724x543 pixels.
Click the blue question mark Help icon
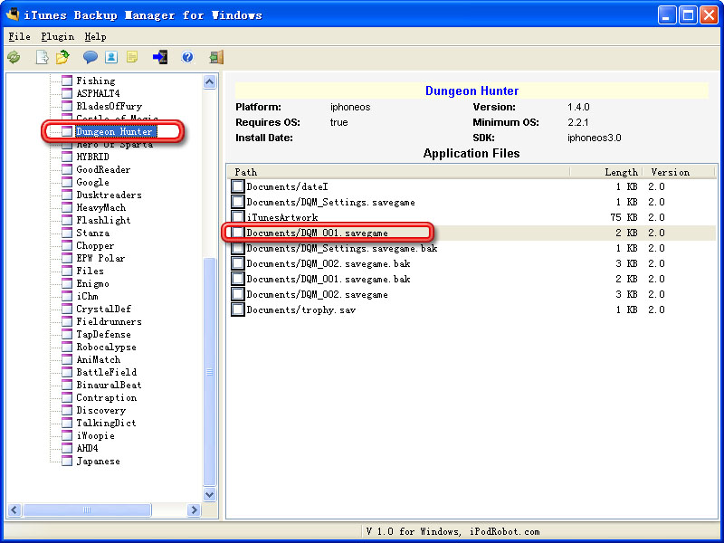coord(187,57)
